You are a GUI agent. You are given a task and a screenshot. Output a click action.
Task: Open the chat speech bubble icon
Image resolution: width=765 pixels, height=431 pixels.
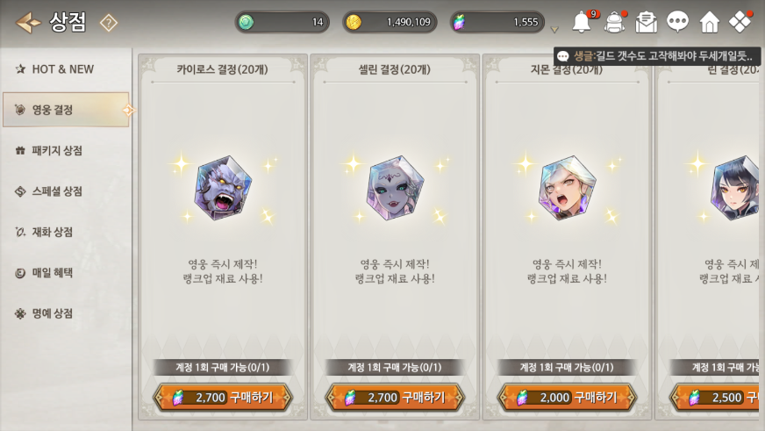(677, 22)
